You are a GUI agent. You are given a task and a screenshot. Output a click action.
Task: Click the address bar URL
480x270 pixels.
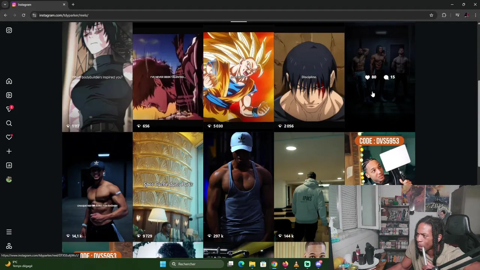click(x=64, y=15)
